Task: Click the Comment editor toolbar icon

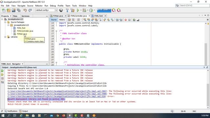Action: click(134, 20)
